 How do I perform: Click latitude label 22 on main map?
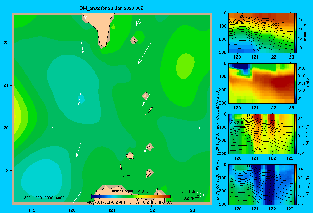(x=6, y=43)
